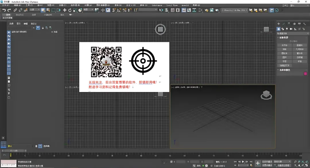Image resolution: width=310 pixels, height=168 pixels.
Task: Click the Play Animation button
Action: point(243,162)
